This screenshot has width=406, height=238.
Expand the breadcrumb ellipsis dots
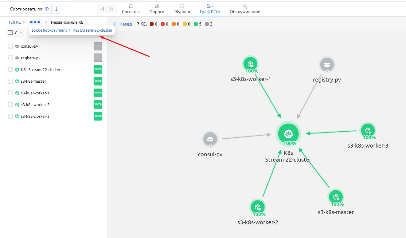[x=35, y=22]
